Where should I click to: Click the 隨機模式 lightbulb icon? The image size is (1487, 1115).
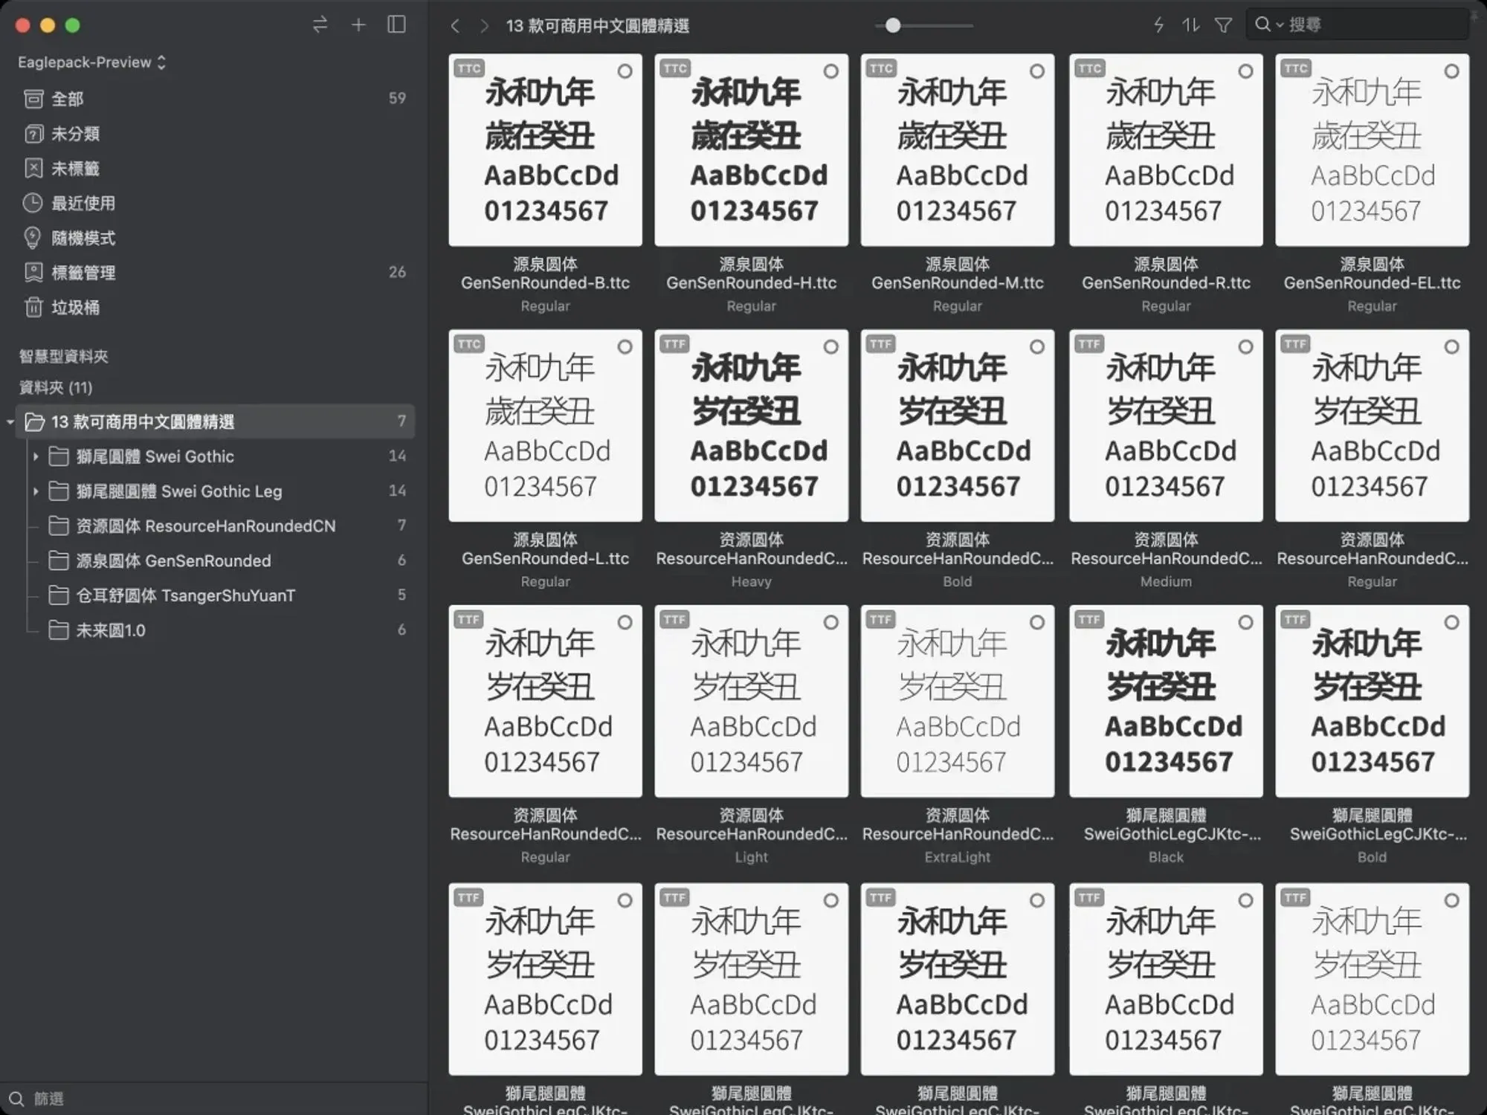click(x=33, y=238)
